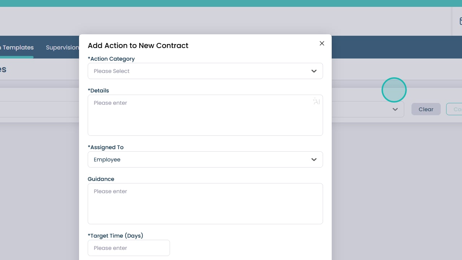Image resolution: width=462 pixels, height=260 pixels.
Task: Close the Add Action to New Contract dialog
Action: point(322,43)
